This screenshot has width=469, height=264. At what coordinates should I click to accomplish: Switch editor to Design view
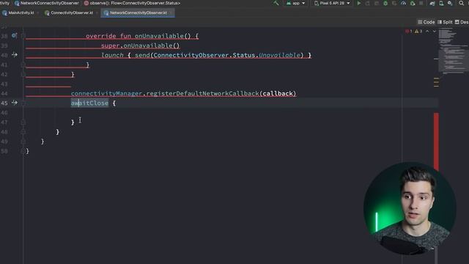(x=462, y=22)
